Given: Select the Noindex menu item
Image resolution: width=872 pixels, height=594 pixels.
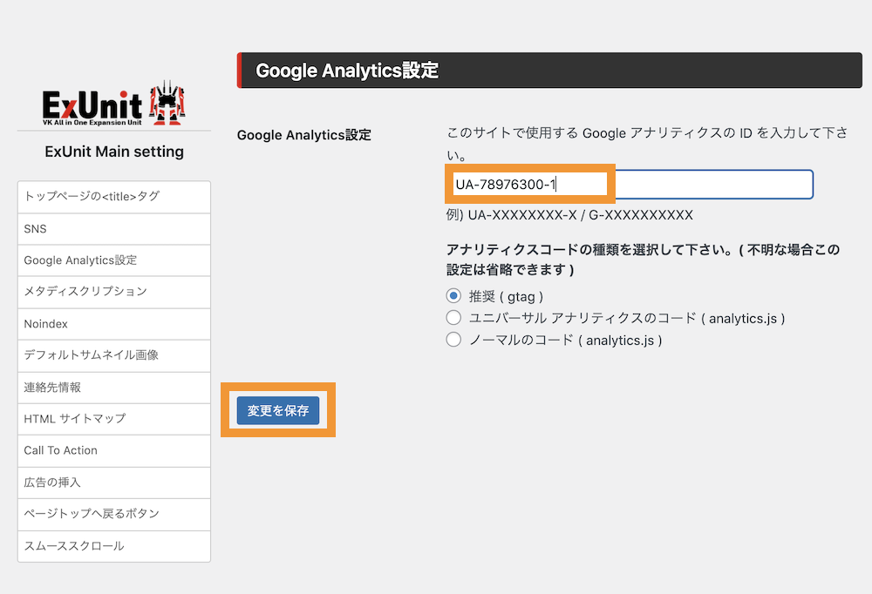Looking at the screenshot, I should [x=114, y=324].
